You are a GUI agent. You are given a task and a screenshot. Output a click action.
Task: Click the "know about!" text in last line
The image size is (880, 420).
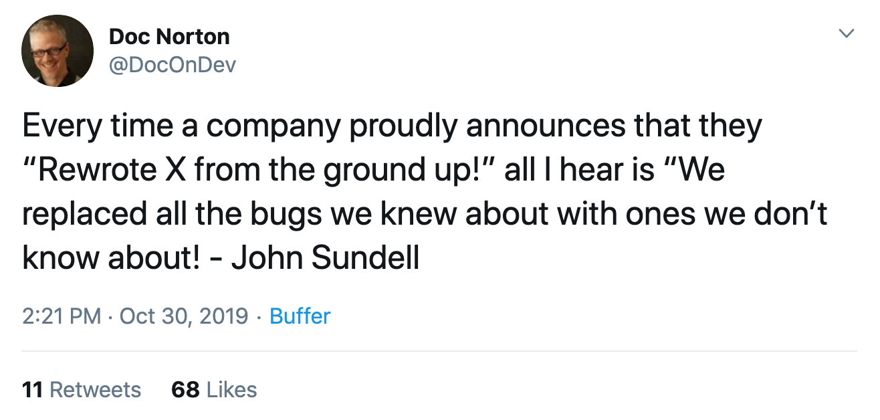[x=110, y=258]
